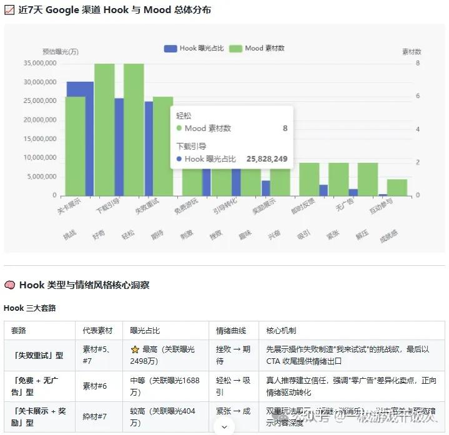Click x-axis label 免费游玩
This screenshot has height=435, width=449.
186,205
